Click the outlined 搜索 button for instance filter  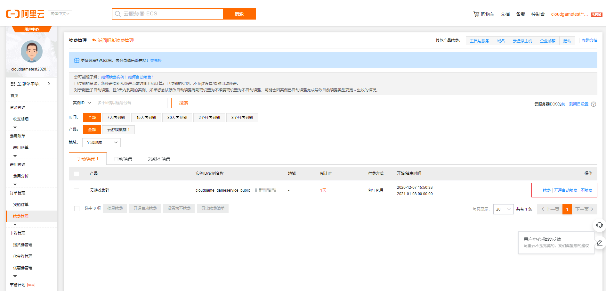pyautogui.click(x=184, y=103)
